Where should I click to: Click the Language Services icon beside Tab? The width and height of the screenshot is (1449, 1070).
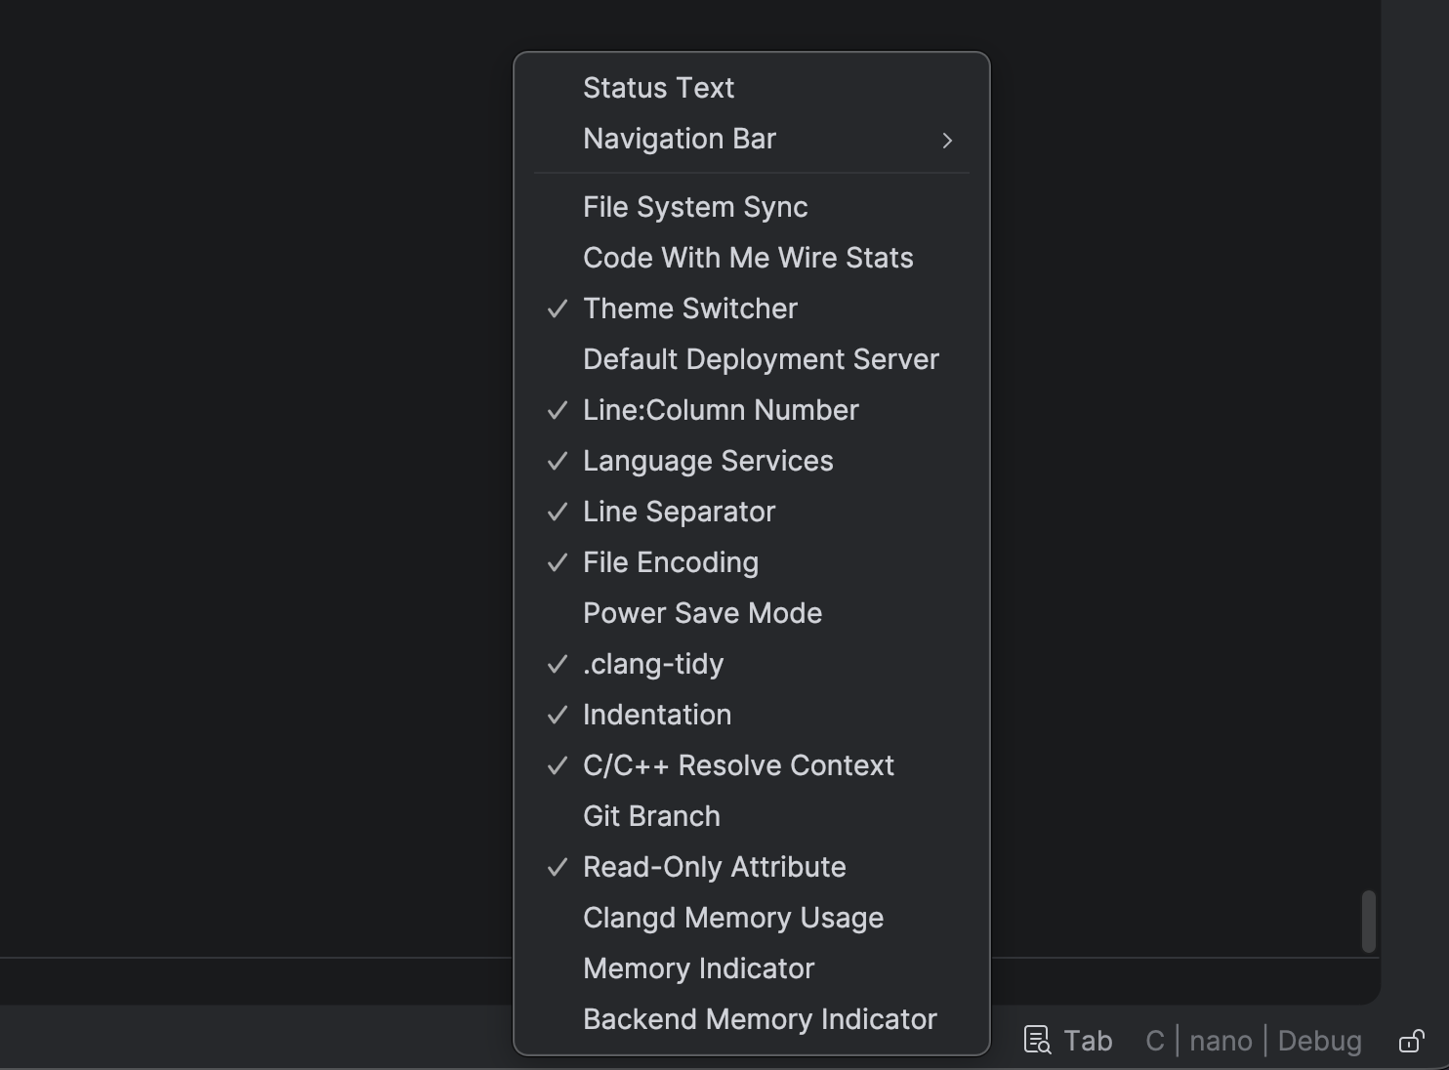[x=1037, y=1040]
